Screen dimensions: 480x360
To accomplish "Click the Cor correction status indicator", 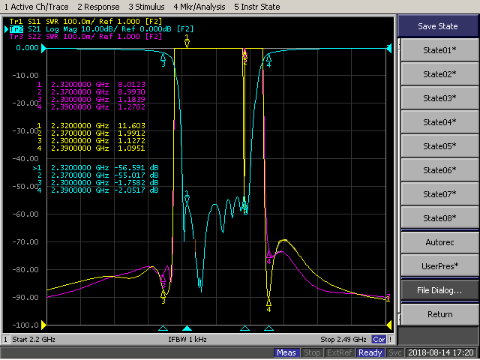I will (x=379, y=340).
